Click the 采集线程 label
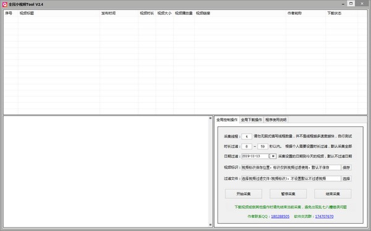 coord(232,136)
